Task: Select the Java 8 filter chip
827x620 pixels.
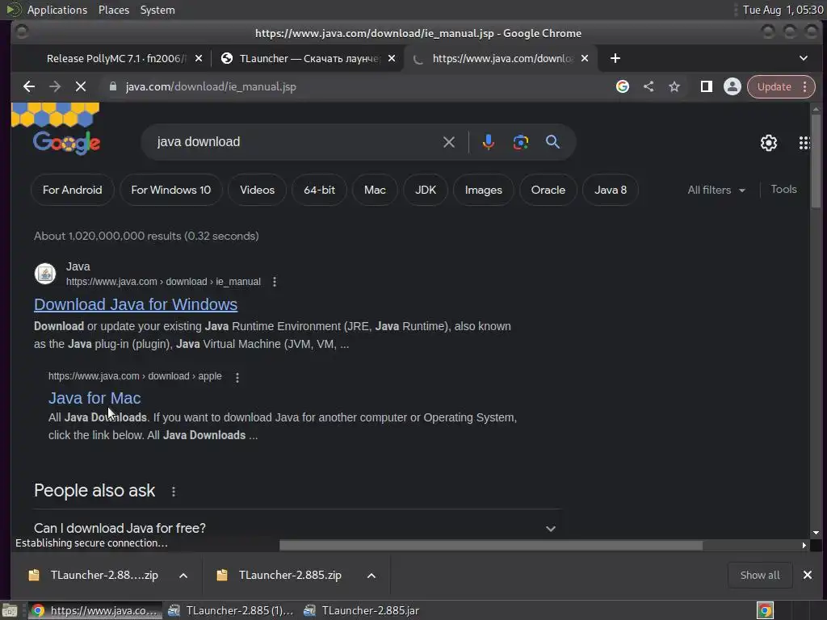Action: 611,190
